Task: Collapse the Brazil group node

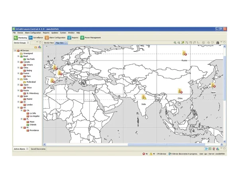Action: point(18,56)
